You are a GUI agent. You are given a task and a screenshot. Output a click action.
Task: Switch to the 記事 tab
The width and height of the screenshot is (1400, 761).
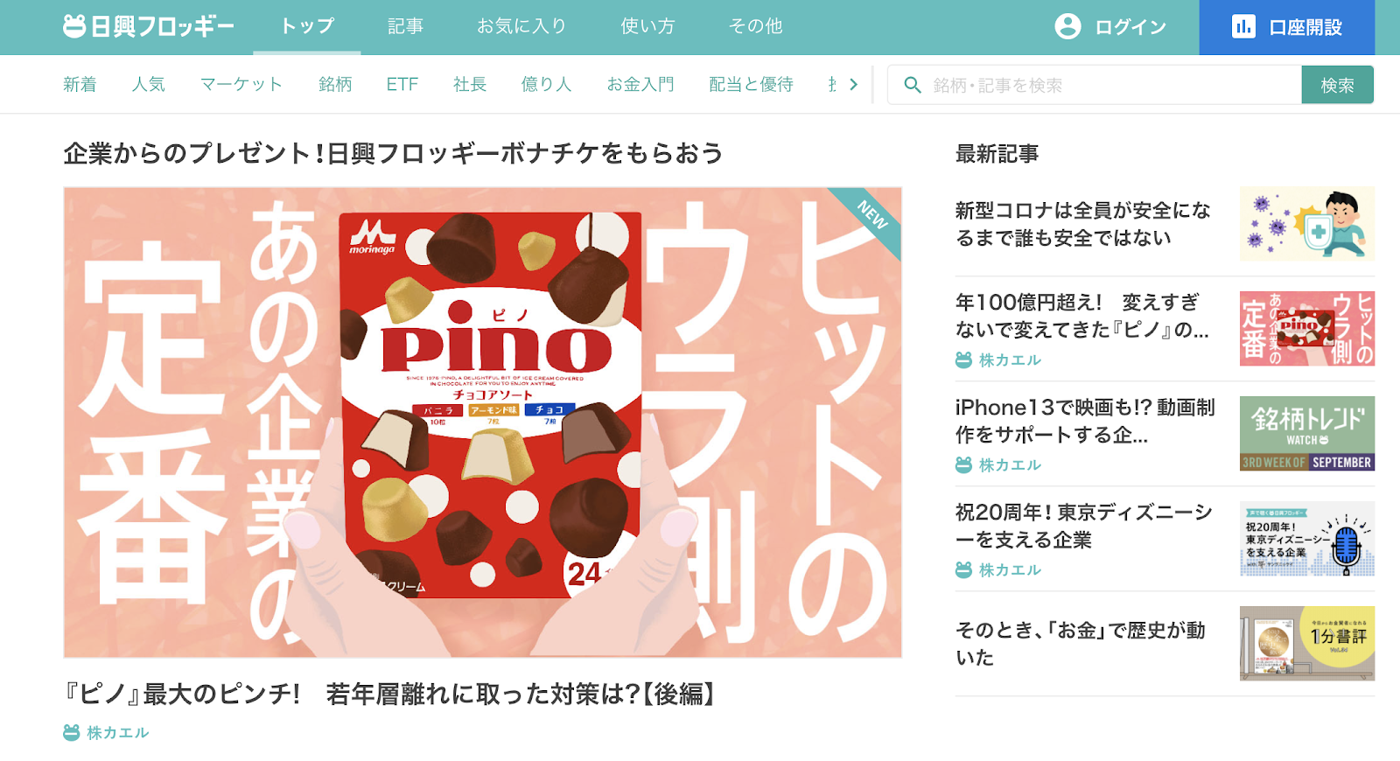[405, 26]
